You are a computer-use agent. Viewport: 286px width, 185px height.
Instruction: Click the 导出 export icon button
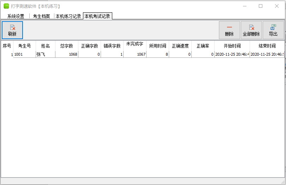click(273, 30)
